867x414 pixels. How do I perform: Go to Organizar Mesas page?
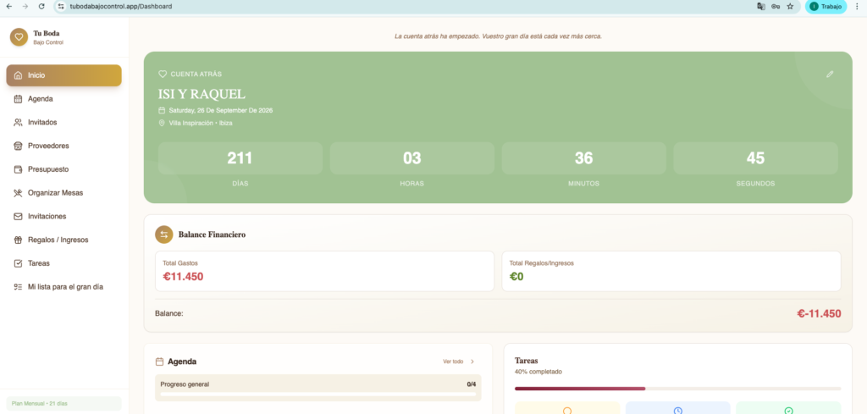(55, 193)
